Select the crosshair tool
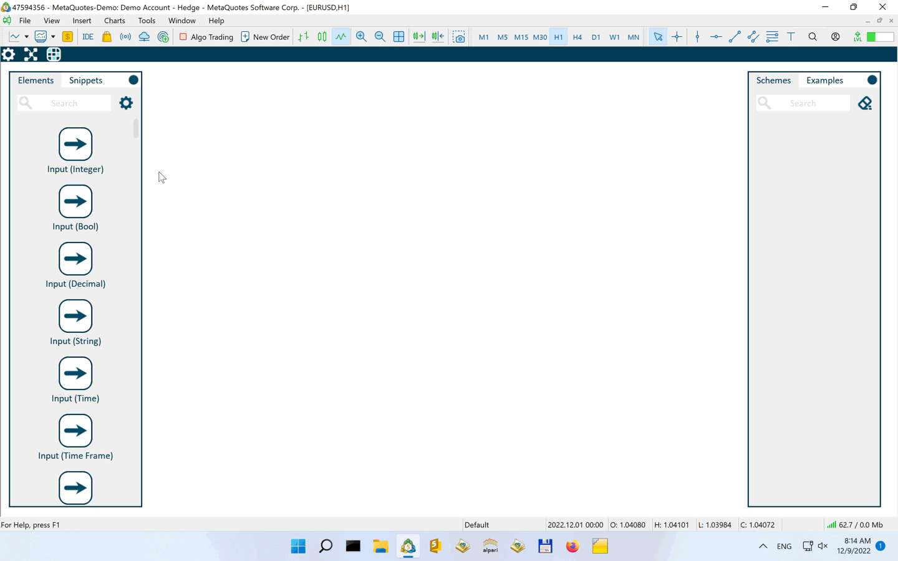 point(677,37)
